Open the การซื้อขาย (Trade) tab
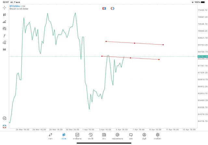Screen dimensions: 208x145 point(77,136)
